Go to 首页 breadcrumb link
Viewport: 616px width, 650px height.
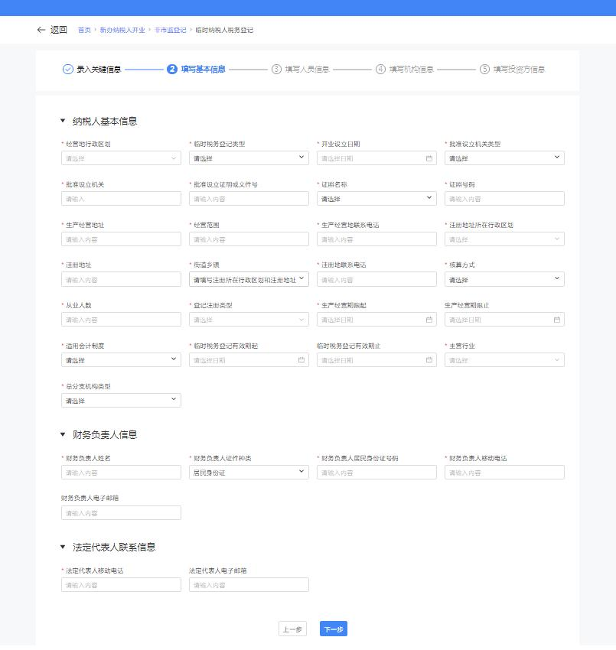(83, 31)
